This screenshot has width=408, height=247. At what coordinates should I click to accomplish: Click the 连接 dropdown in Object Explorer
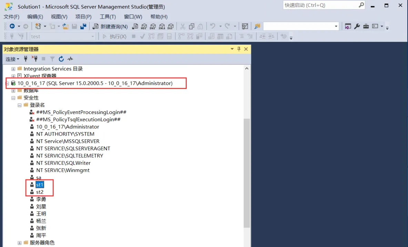coord(12,59)
